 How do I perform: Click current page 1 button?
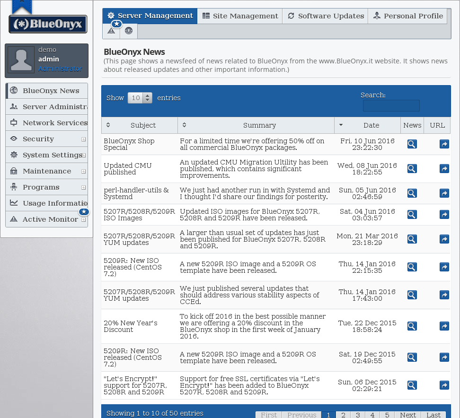[x=328, y=415]
